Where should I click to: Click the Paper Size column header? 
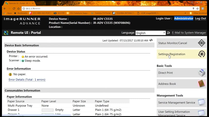click(x=79, y=101)
